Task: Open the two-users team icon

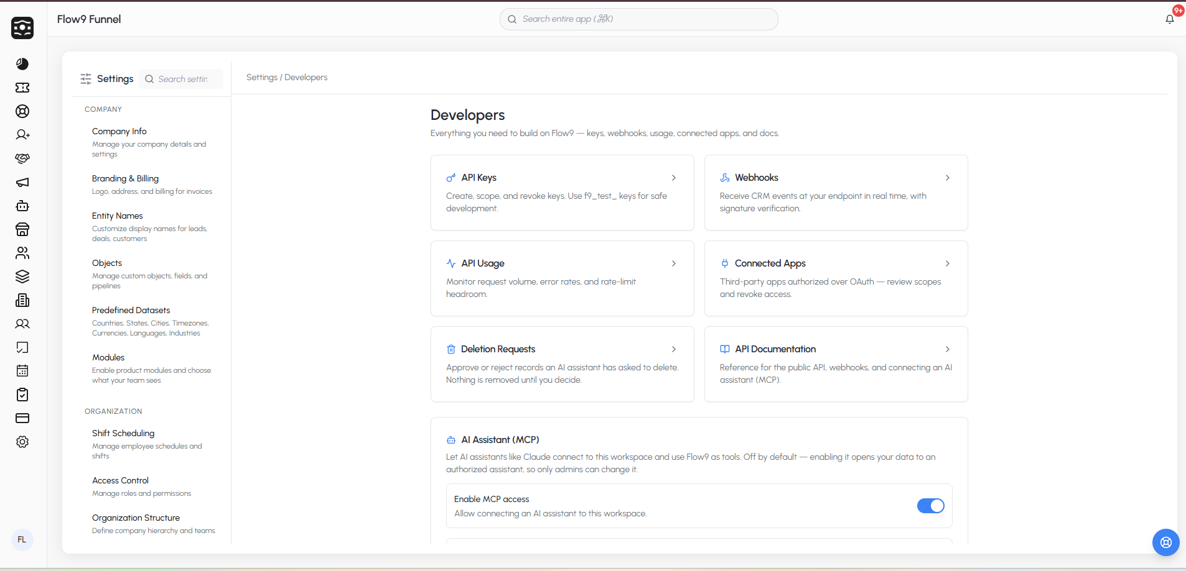Action: pyautogui.click(x=22, y=324)
